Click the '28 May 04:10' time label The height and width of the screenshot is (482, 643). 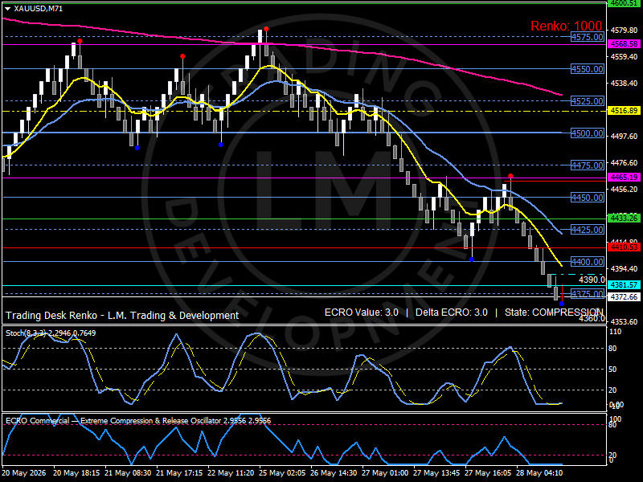click(x=539, y=472)
